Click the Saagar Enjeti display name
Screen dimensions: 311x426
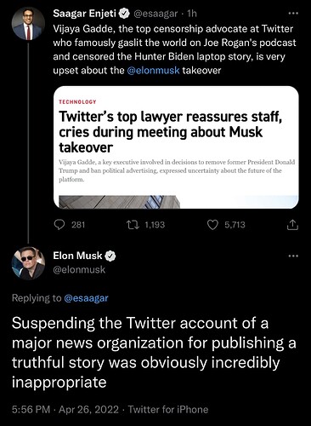click(84, 14)
